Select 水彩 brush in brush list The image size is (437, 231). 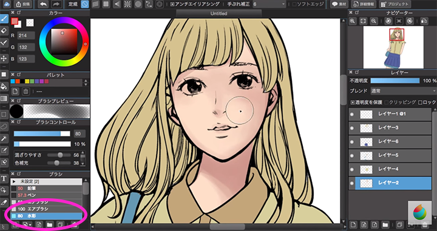point(47,216)
